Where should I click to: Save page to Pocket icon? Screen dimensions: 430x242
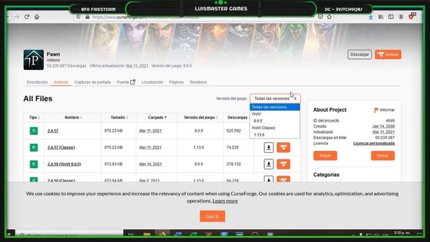click(x=320, y=17)
